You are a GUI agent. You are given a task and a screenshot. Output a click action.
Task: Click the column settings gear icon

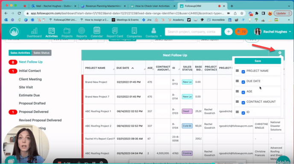click(x=280, y=53)
